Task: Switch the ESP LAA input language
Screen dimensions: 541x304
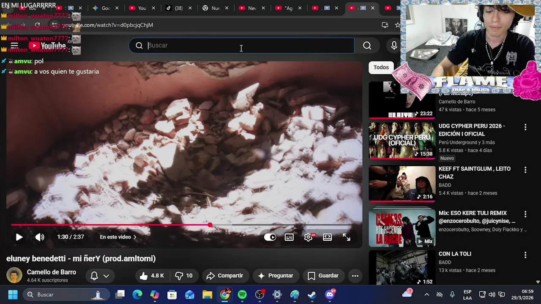Action: [x=467, y=295]
